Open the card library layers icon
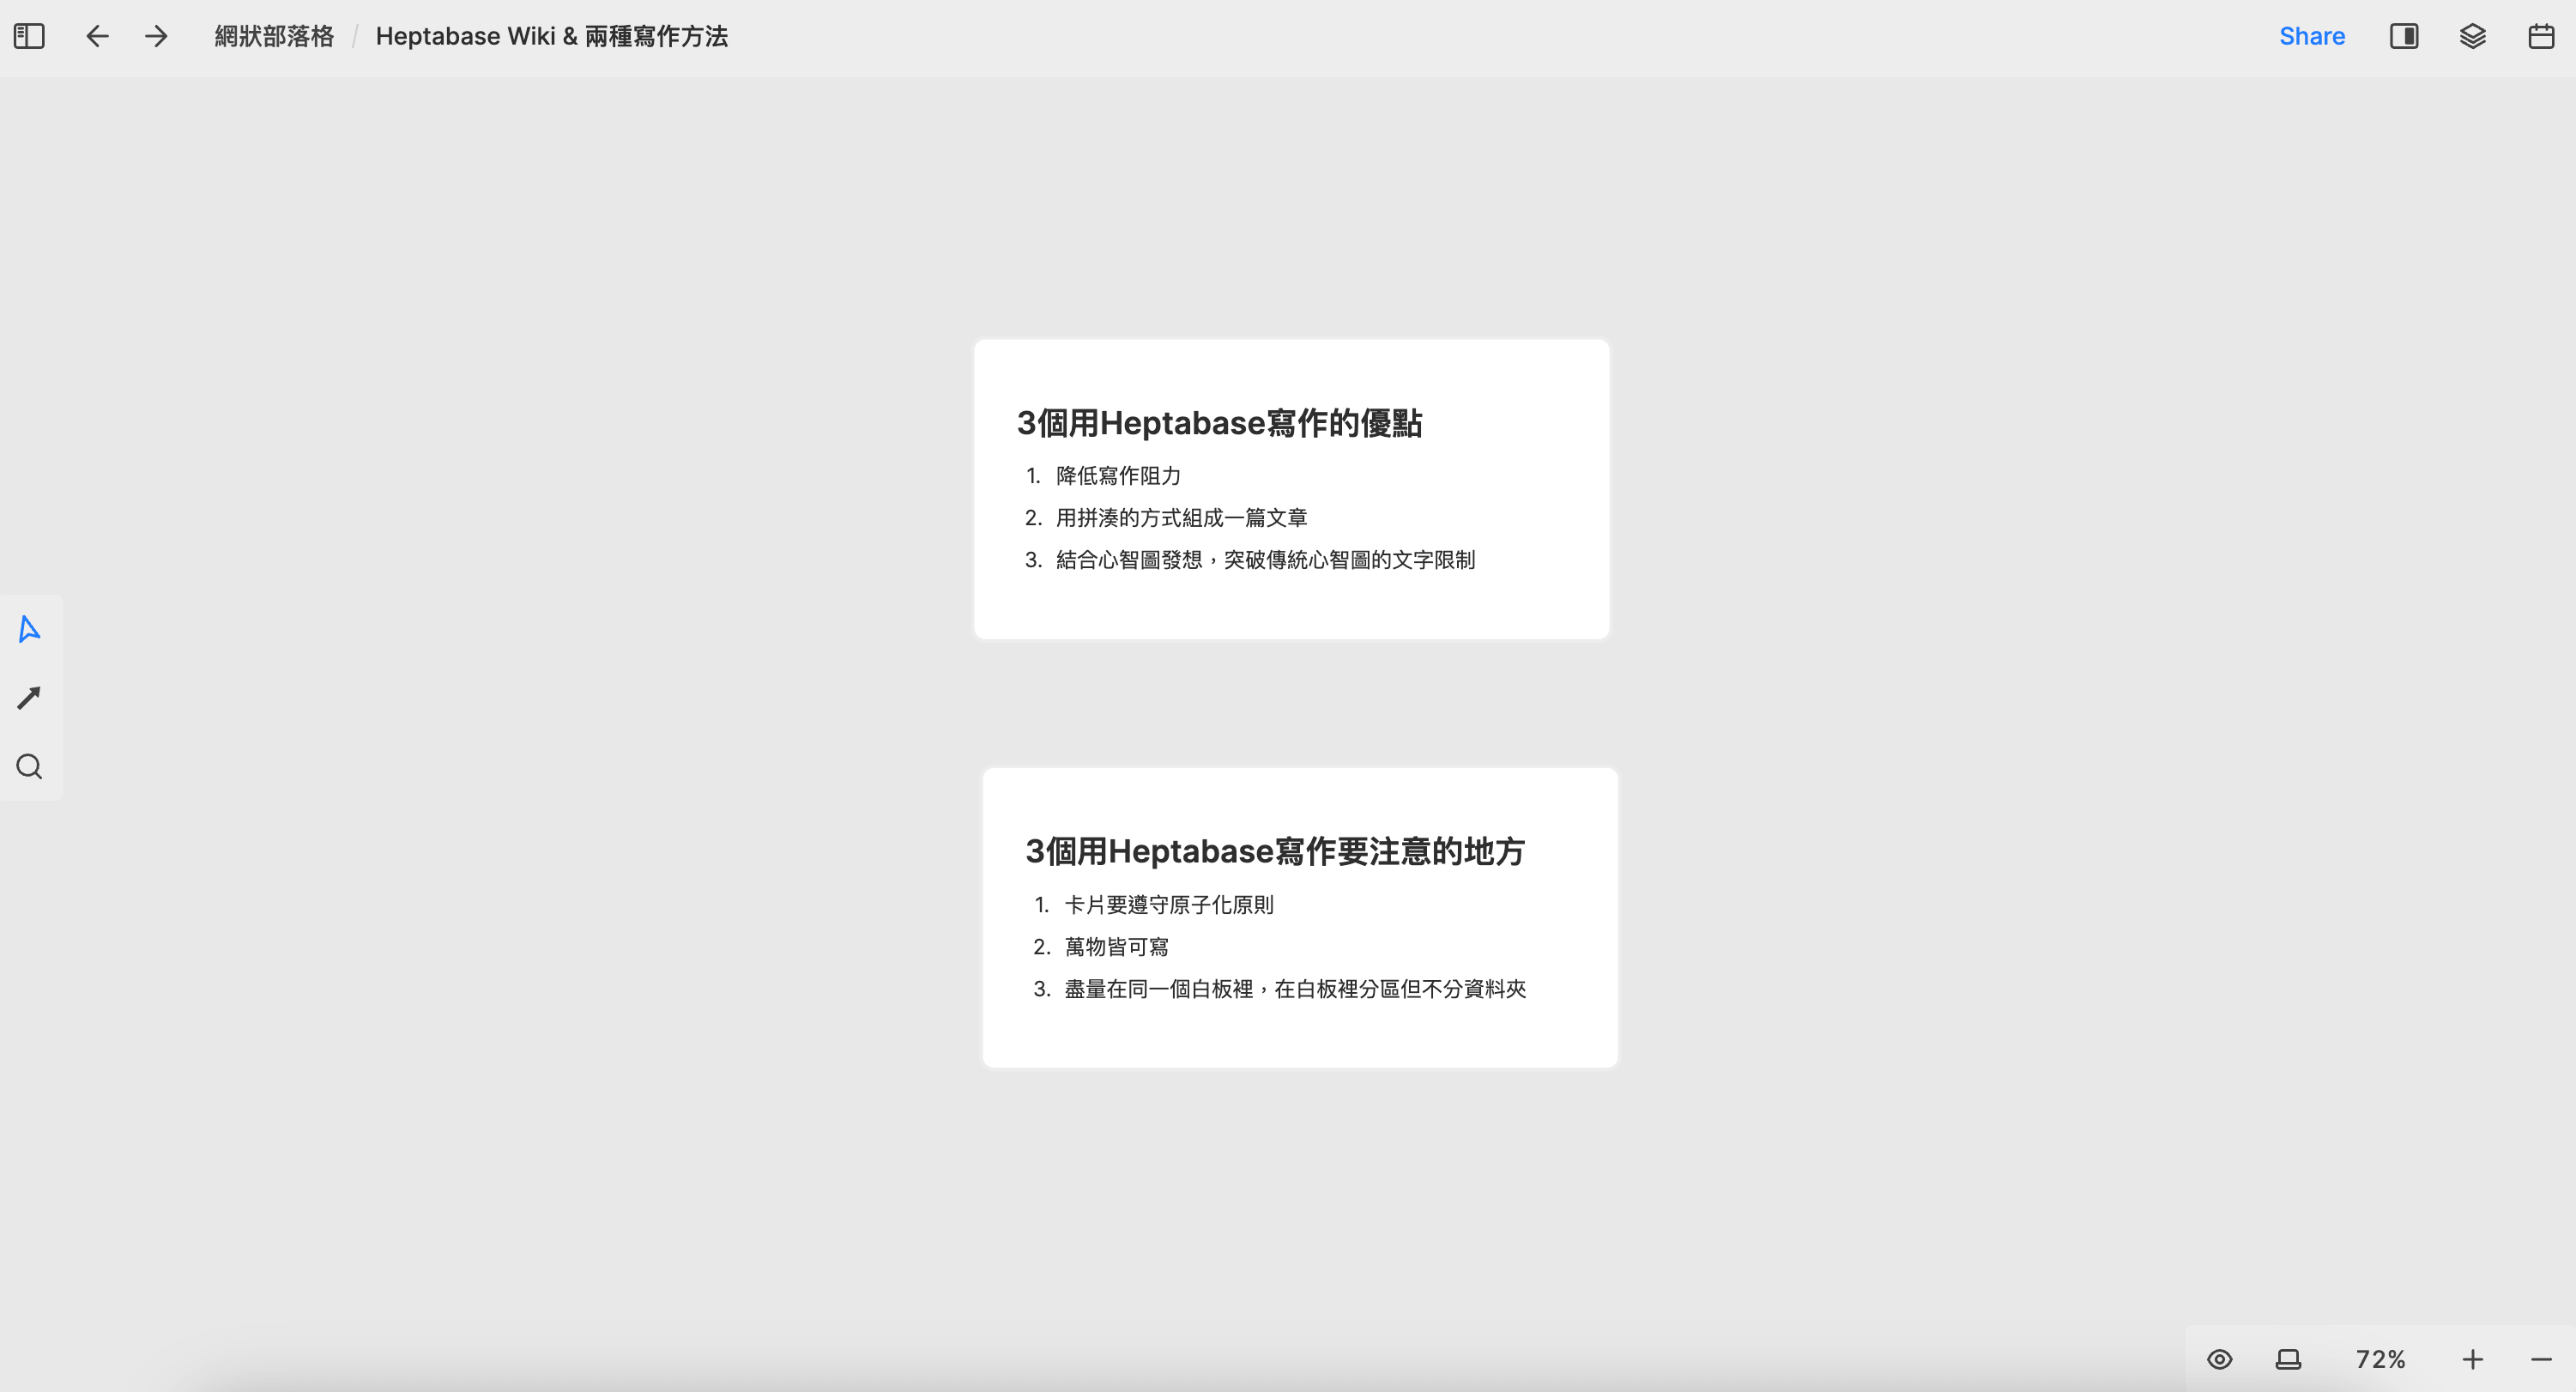Image resolution: width=2576 pixels, height=1392 pixels. pos(2472,37)
